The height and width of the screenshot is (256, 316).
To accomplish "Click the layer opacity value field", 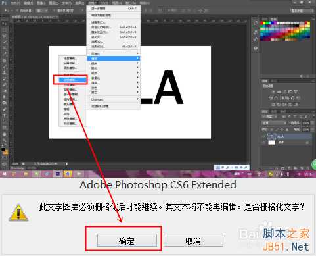I will point(306,123).
